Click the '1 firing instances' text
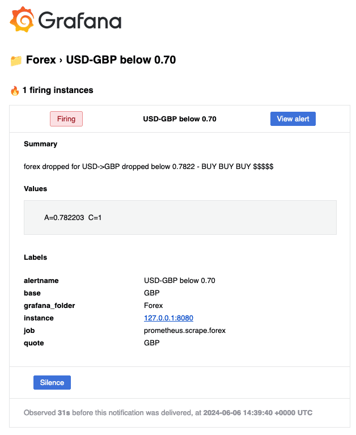 58,90
